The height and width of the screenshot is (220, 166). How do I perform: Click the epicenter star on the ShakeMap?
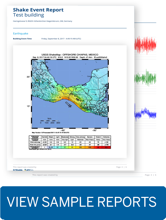pos(70,106)
